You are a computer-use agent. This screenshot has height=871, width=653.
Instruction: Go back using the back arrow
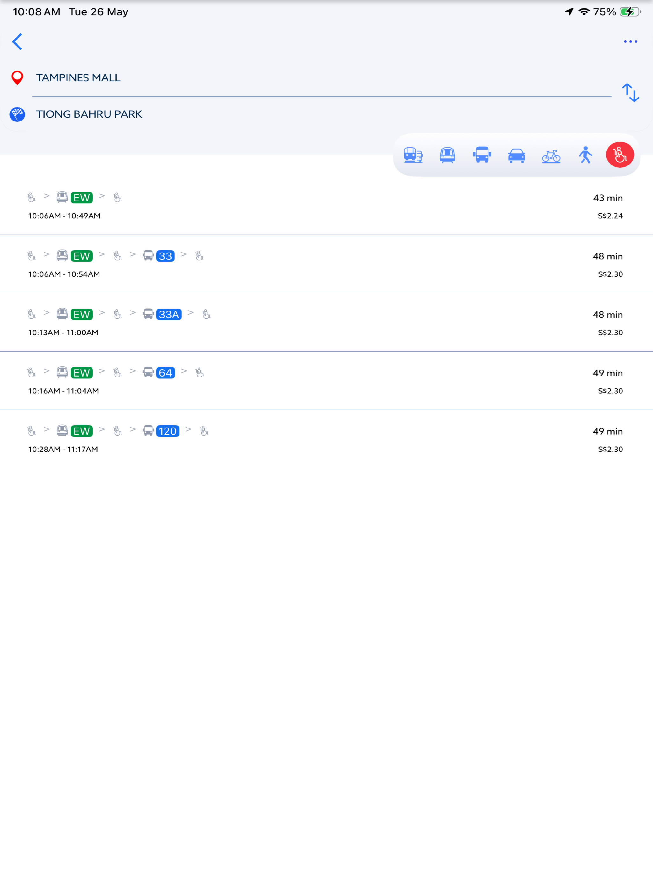[17, 42]
